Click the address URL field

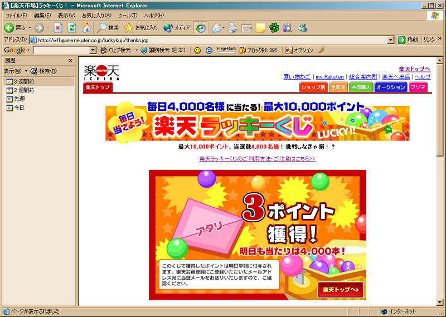208,40
